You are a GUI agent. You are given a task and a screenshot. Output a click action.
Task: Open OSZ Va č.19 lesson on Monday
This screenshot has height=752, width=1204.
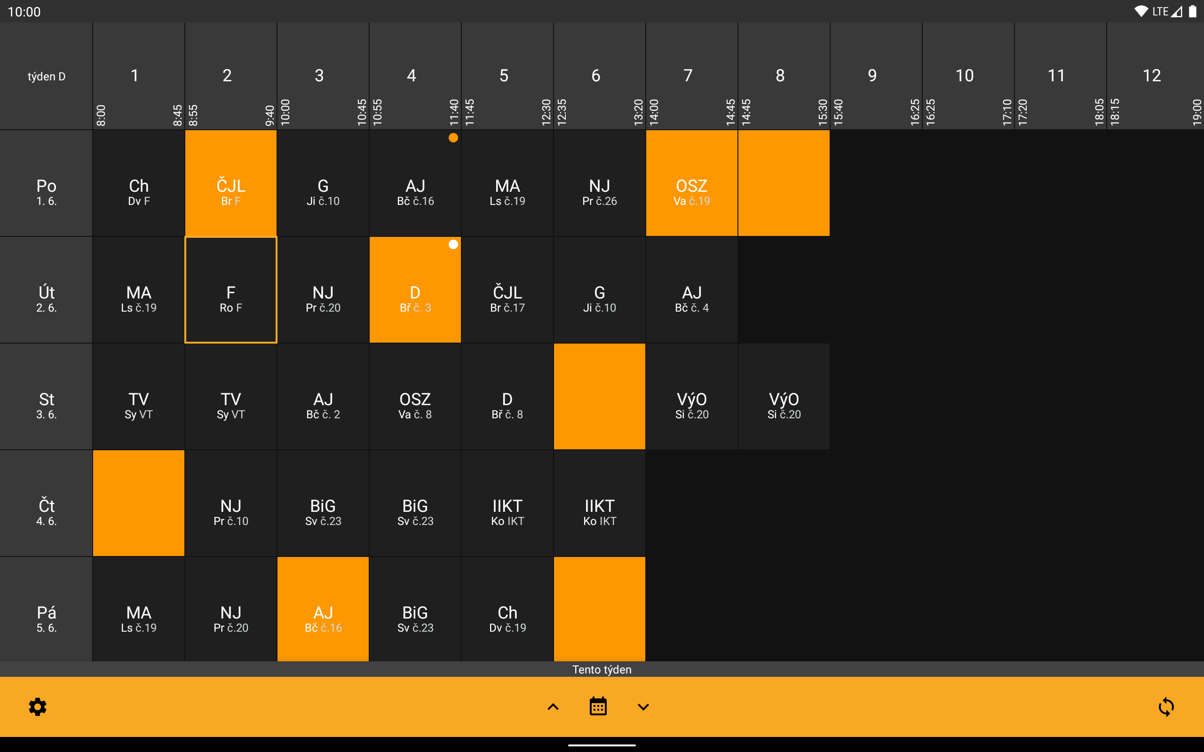point(691,192)
